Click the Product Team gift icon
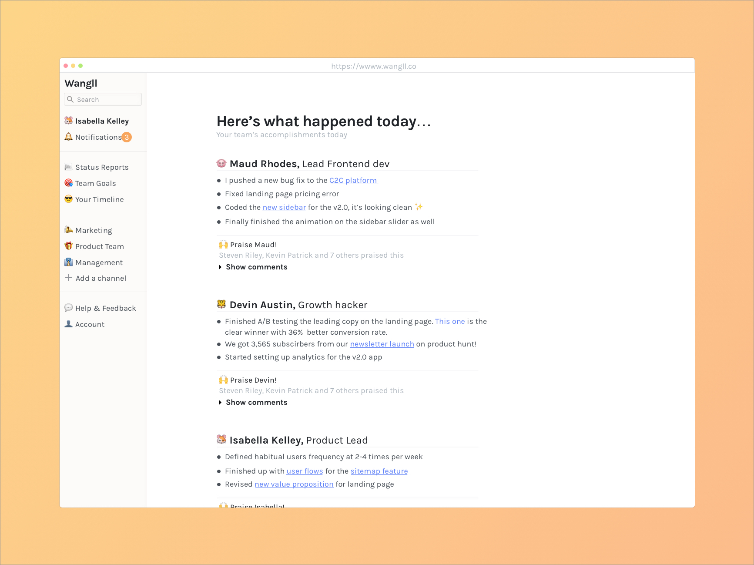Image resolution: width=754 pixels, height=565 pixels. point(68,246)
